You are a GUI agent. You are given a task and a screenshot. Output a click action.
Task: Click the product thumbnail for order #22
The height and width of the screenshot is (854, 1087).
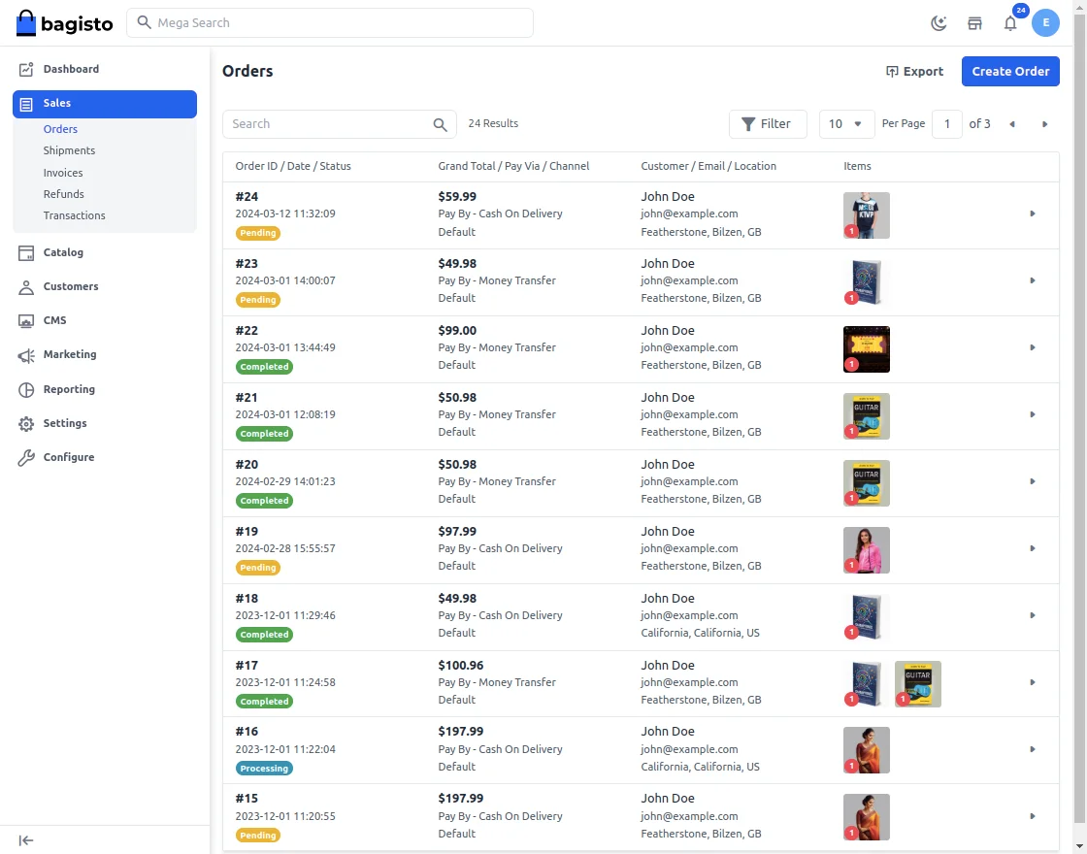pos(866,346)
